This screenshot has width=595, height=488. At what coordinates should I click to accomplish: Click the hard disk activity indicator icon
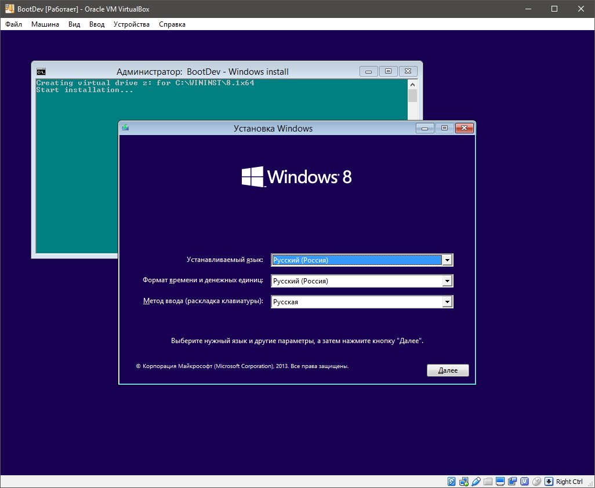pos(452,482)
